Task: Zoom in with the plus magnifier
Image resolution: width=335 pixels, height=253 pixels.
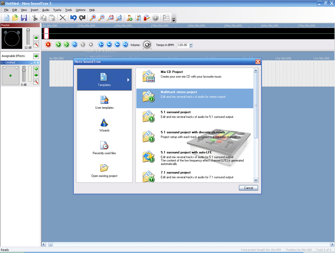Action: point(93,18)
